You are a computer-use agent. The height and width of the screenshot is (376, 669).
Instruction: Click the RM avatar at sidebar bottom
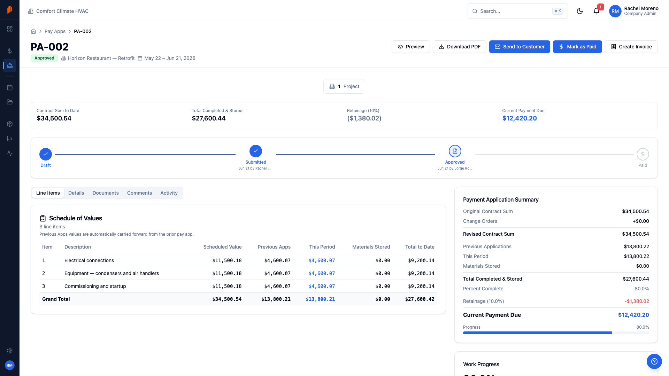point(10,365)
